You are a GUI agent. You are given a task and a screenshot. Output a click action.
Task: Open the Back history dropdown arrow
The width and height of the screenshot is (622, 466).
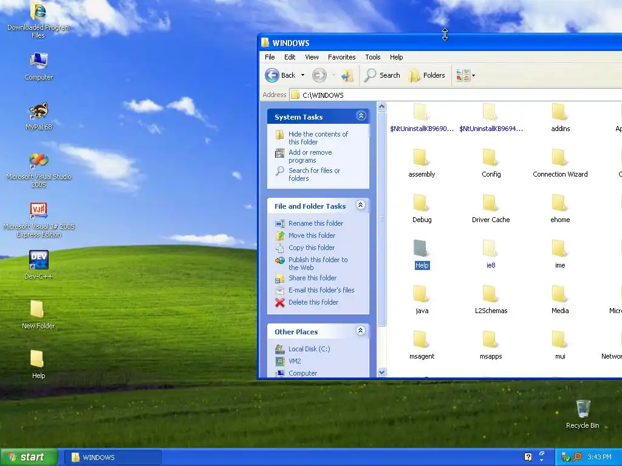point(302,75)
